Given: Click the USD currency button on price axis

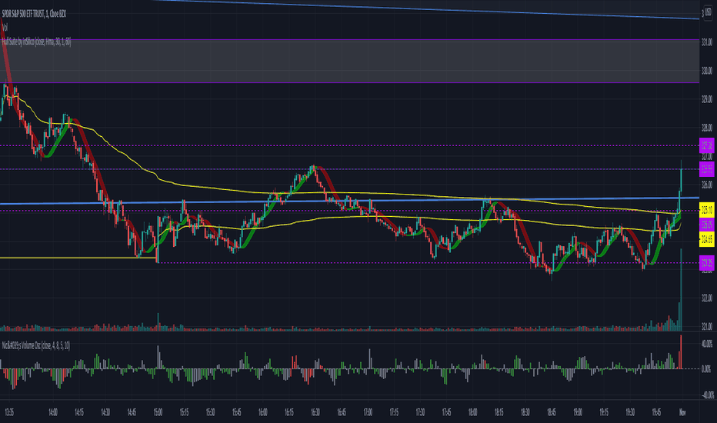Looking at the screenshot, I should 709,12.
